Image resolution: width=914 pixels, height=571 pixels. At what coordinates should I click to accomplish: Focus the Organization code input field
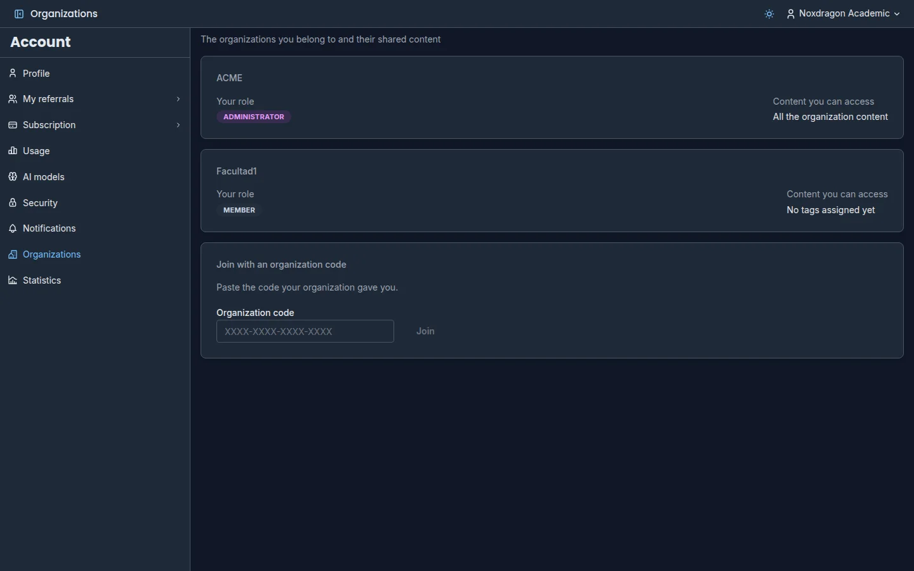pos(305,331)
